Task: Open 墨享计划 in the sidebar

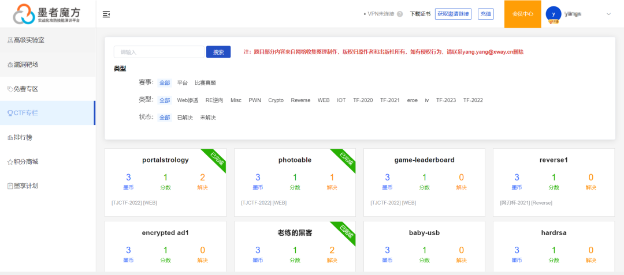Action: click(48, 185)
